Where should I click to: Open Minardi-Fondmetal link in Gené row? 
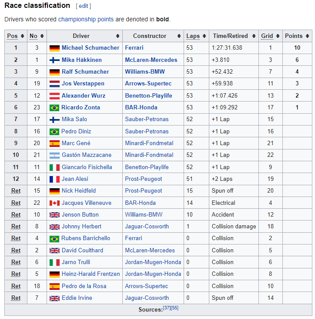point(149,143)
